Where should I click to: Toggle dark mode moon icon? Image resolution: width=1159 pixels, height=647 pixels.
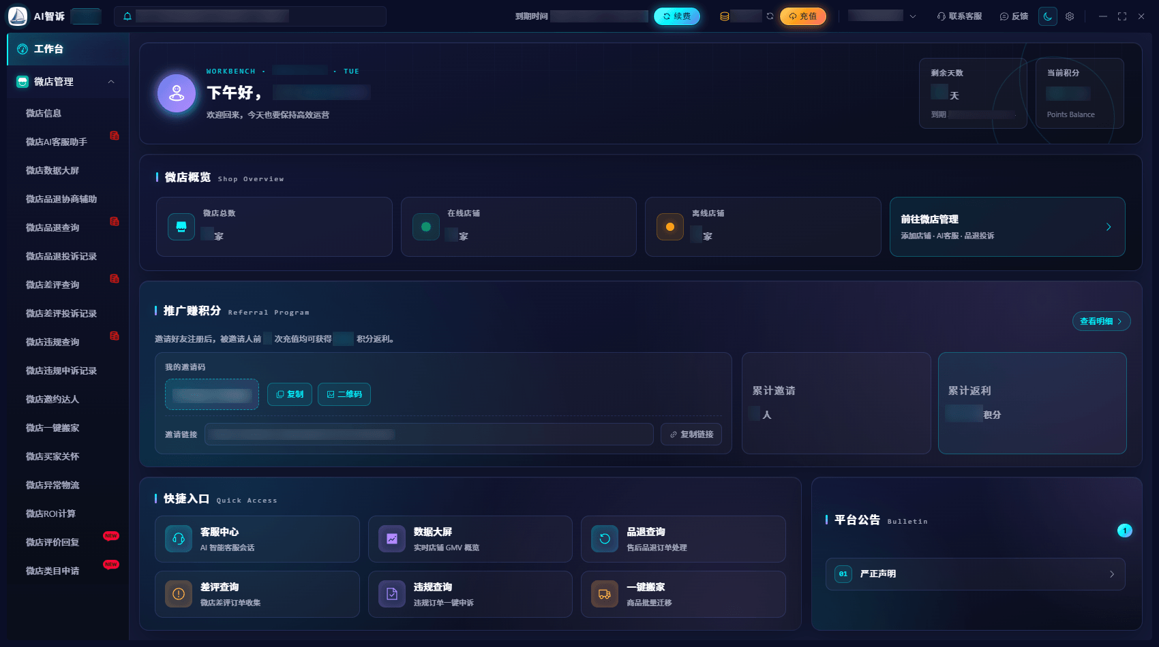(x=1048, y=16)
